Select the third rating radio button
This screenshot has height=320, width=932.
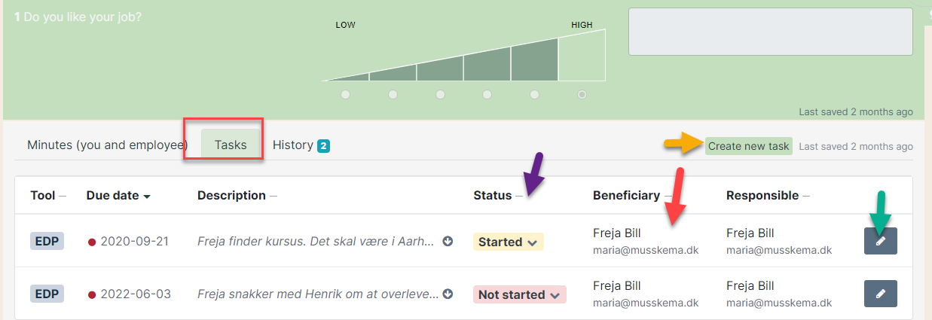pyautogui.click(x=440, y=95)
